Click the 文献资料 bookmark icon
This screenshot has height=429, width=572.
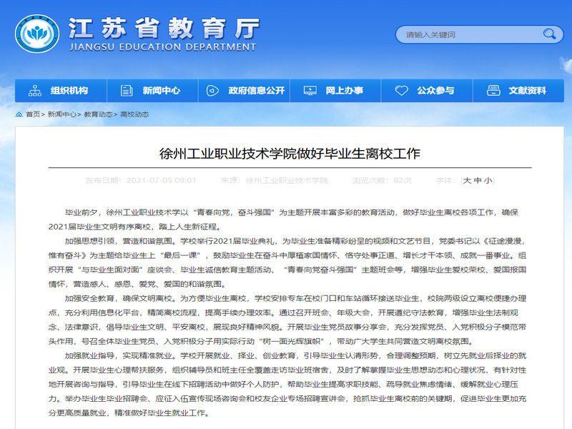pyautogui.click(x=493, y=91)
